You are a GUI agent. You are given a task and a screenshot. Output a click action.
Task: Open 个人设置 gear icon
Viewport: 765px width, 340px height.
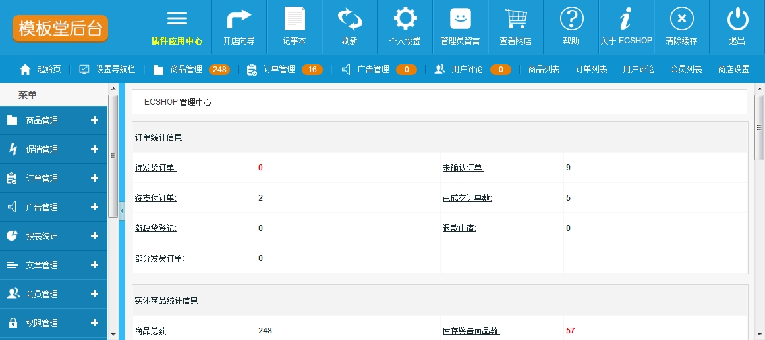click(405, 19)
